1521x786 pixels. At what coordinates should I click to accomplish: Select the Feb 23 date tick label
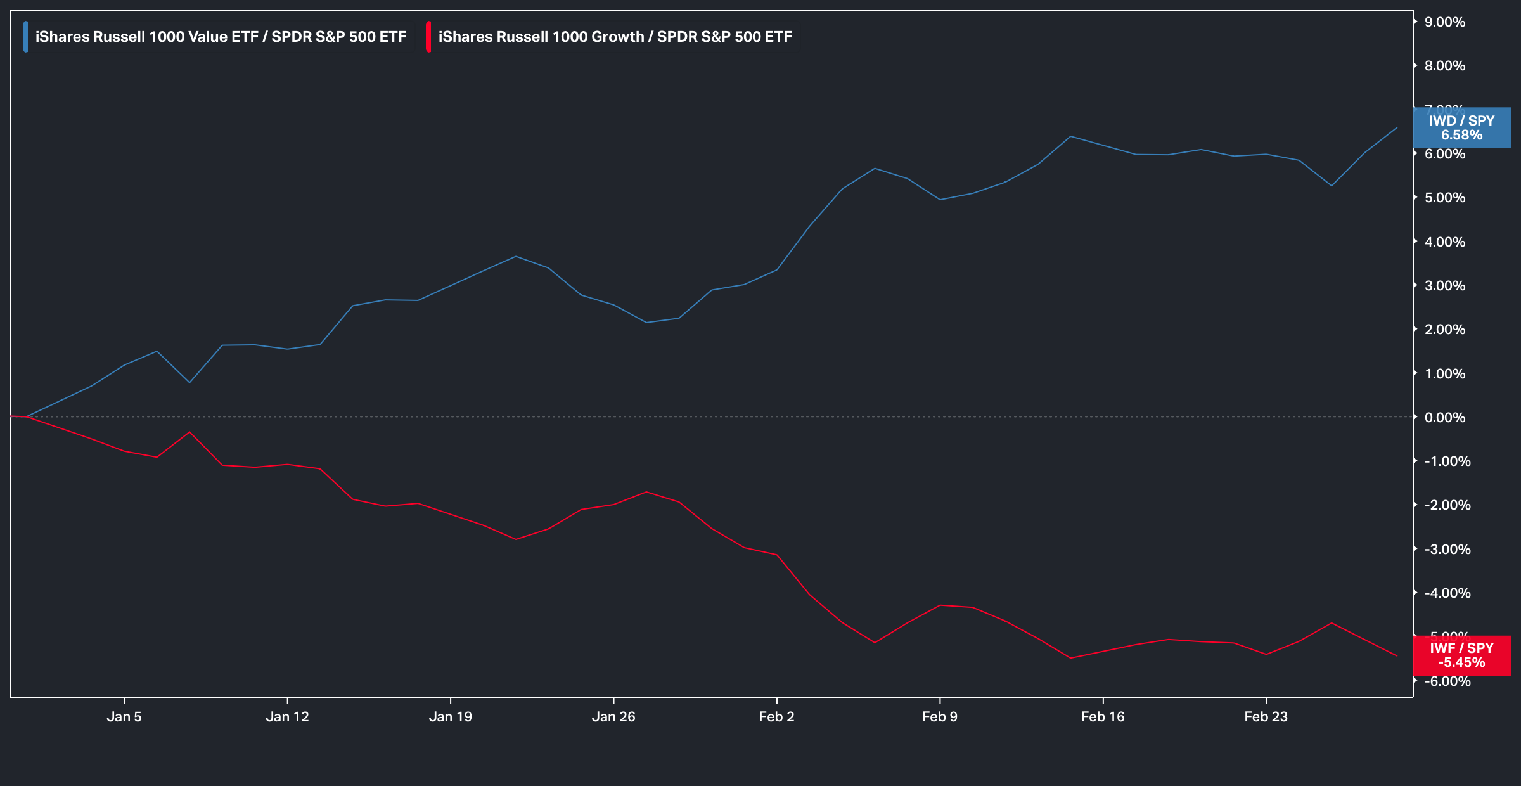(1266, 717)
